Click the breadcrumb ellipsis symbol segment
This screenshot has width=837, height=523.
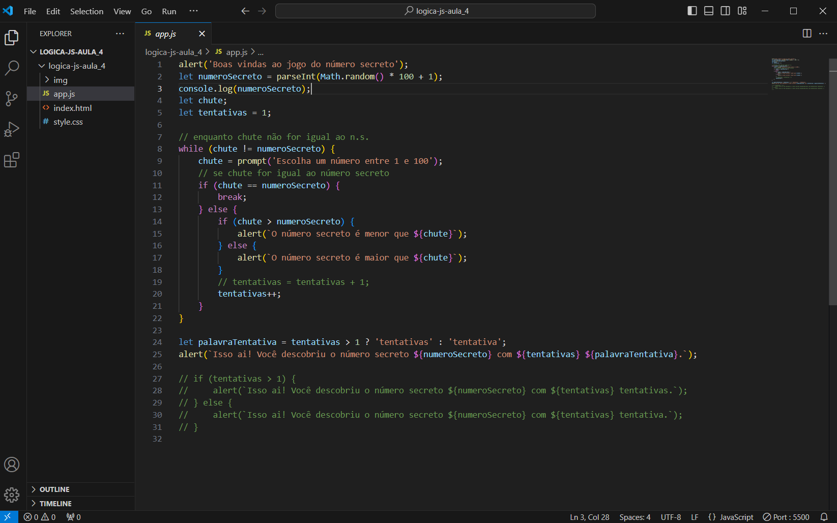261,52
